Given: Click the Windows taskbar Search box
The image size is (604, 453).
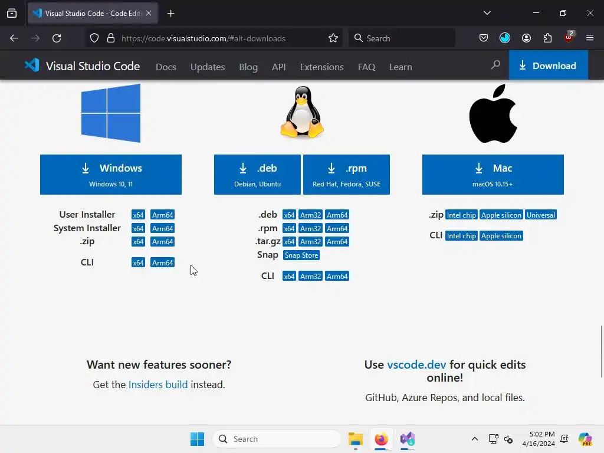Looking at the screenshot, I should [277, 439].
